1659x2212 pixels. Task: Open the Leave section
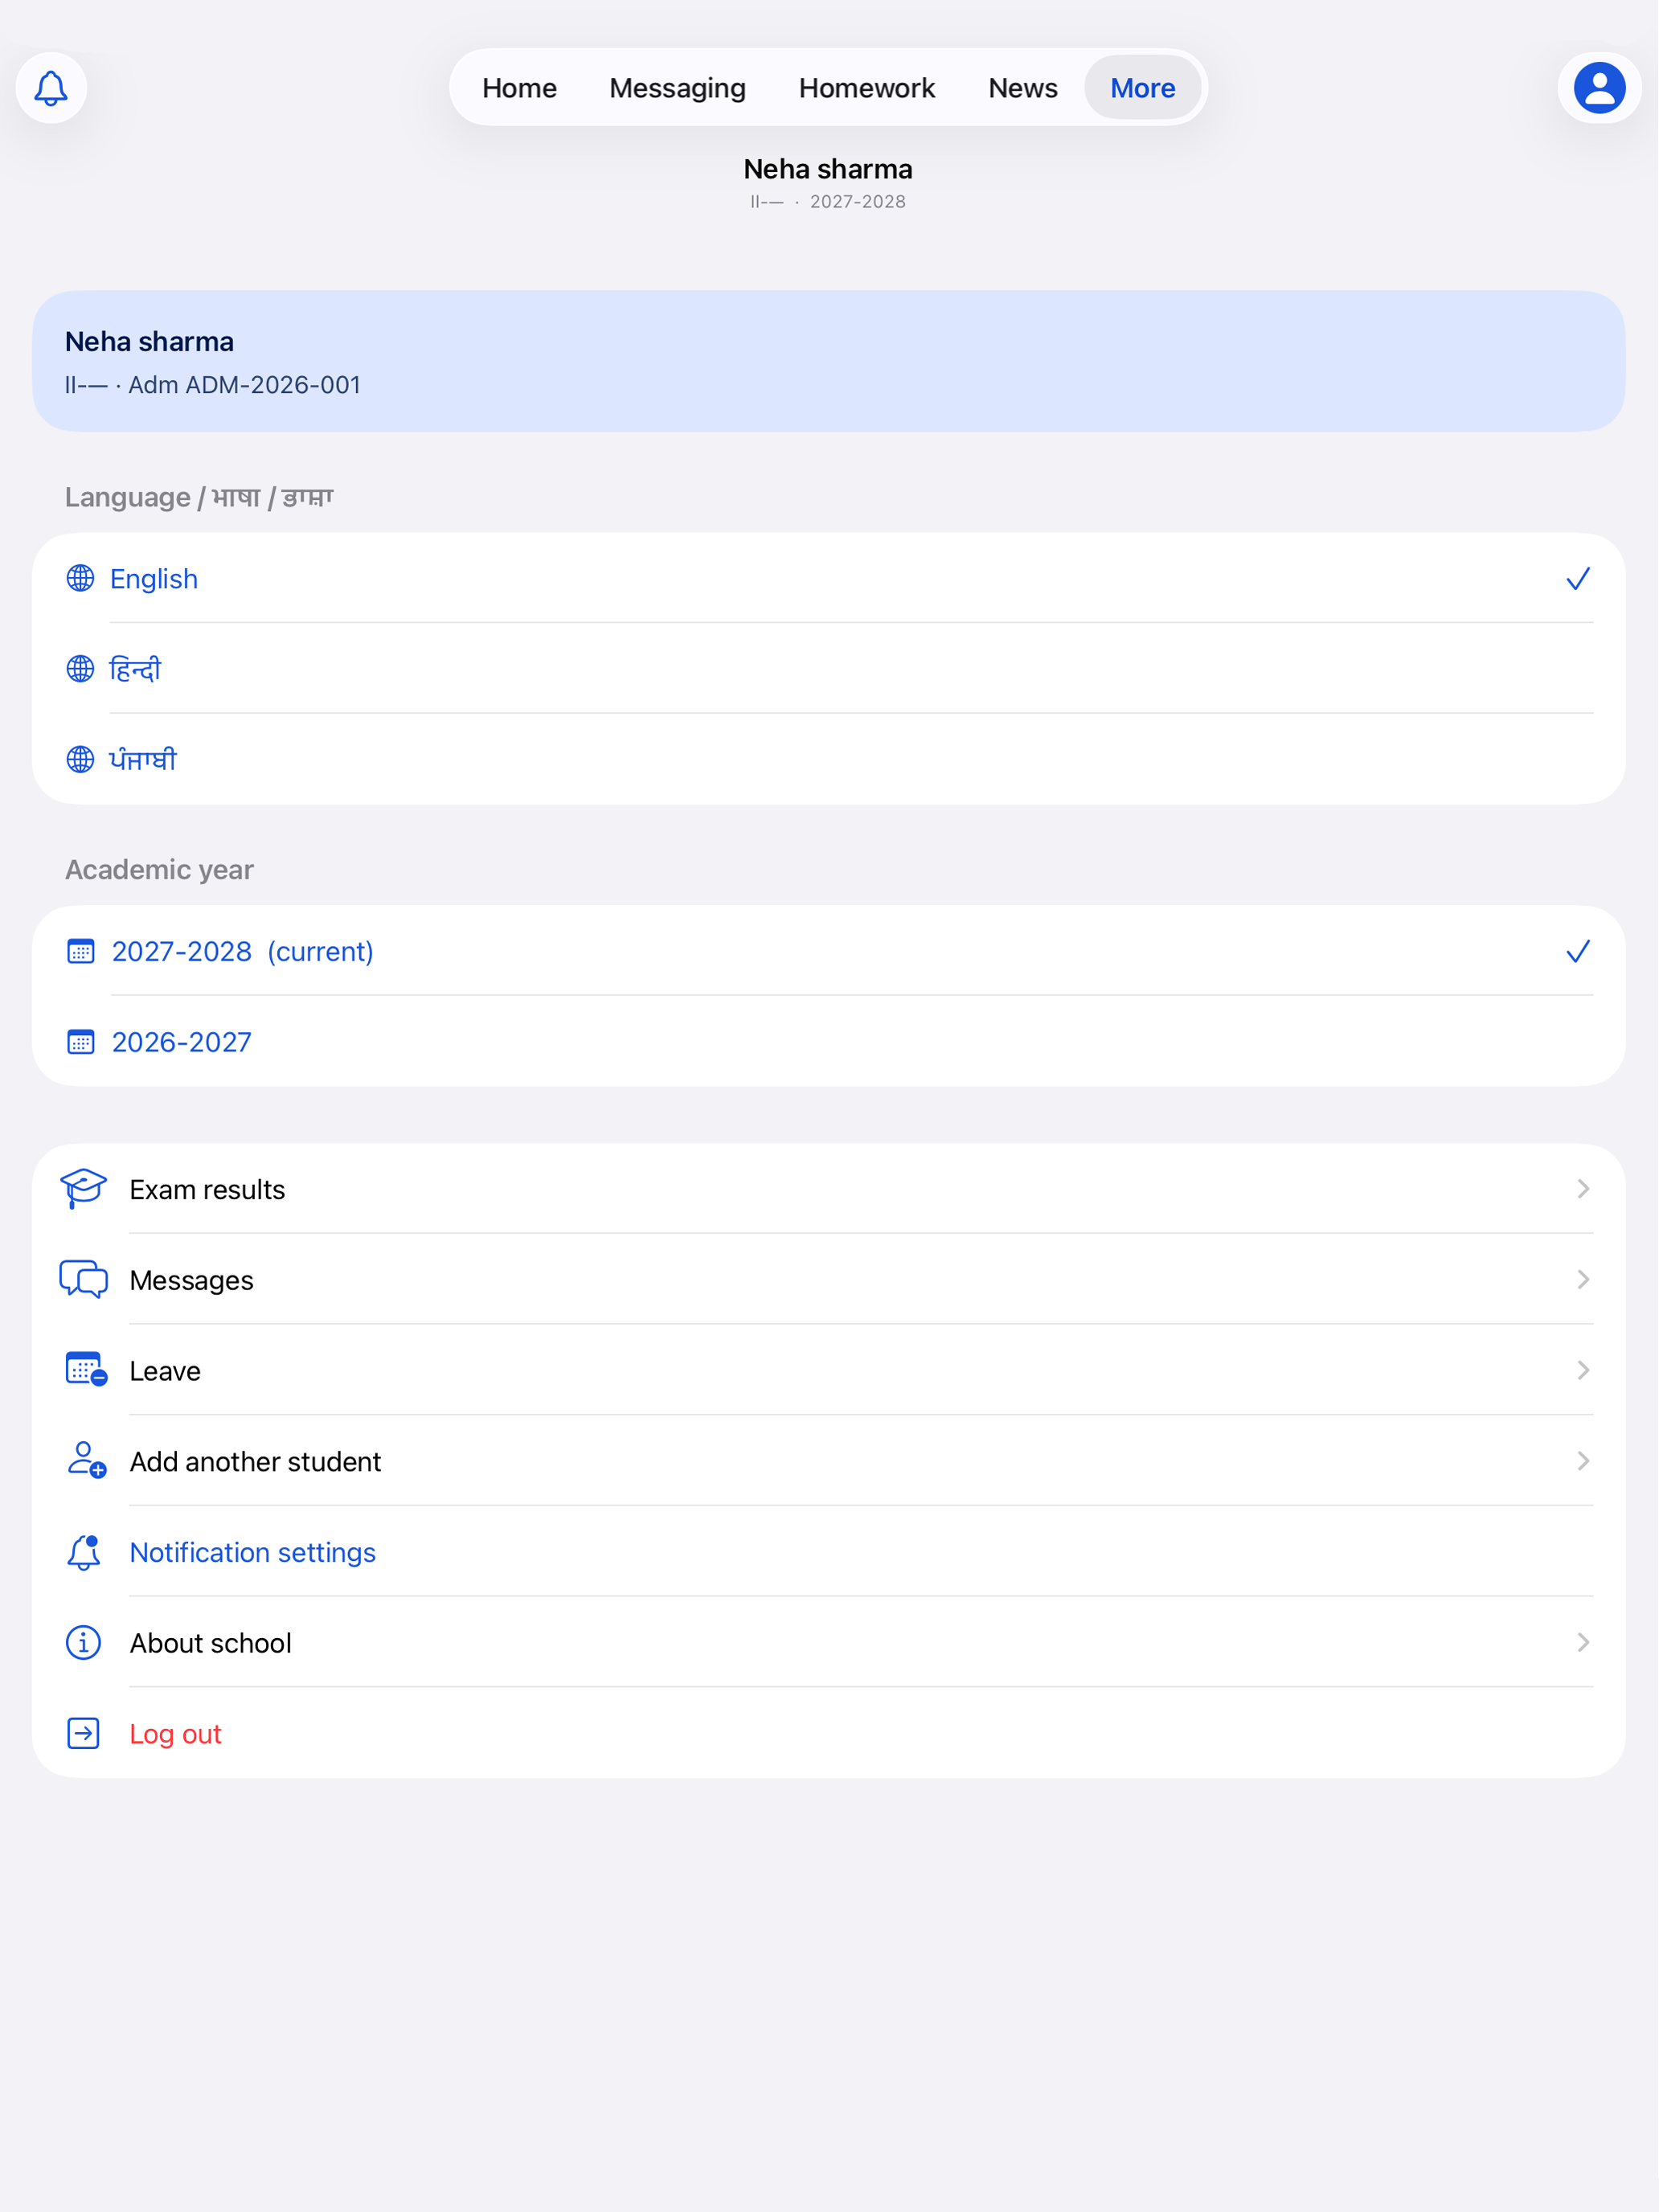click(829, 1370)
